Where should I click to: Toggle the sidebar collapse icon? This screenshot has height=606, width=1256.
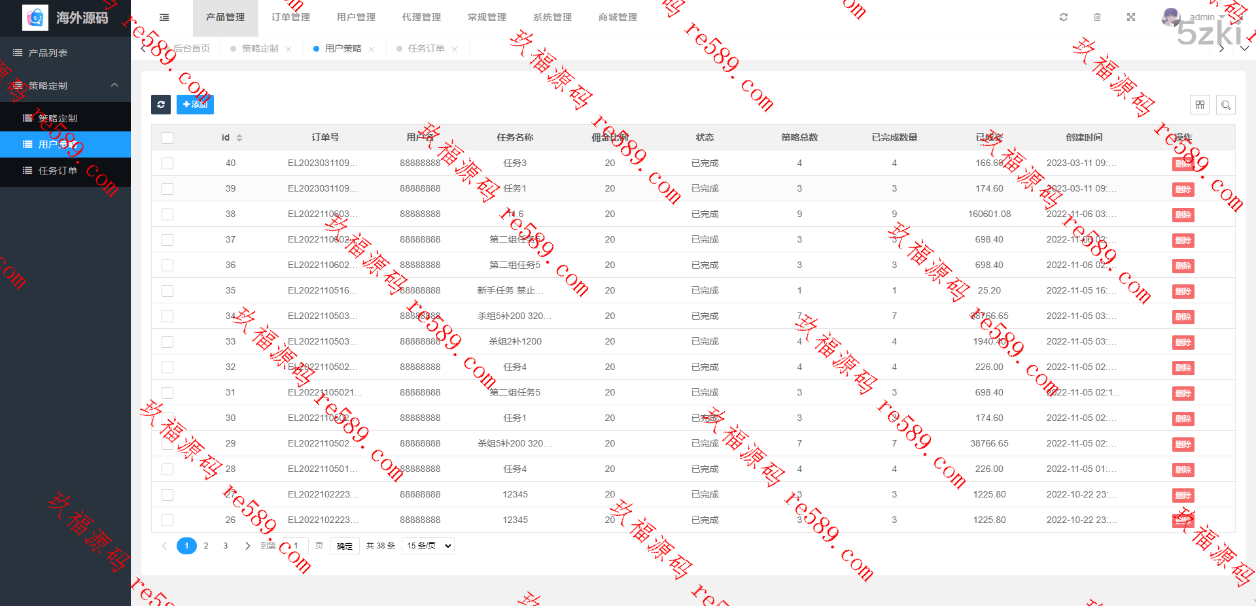164,18
